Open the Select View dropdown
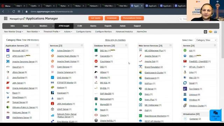224x126 pixels. pyautogui.click(x=206, y=40)
